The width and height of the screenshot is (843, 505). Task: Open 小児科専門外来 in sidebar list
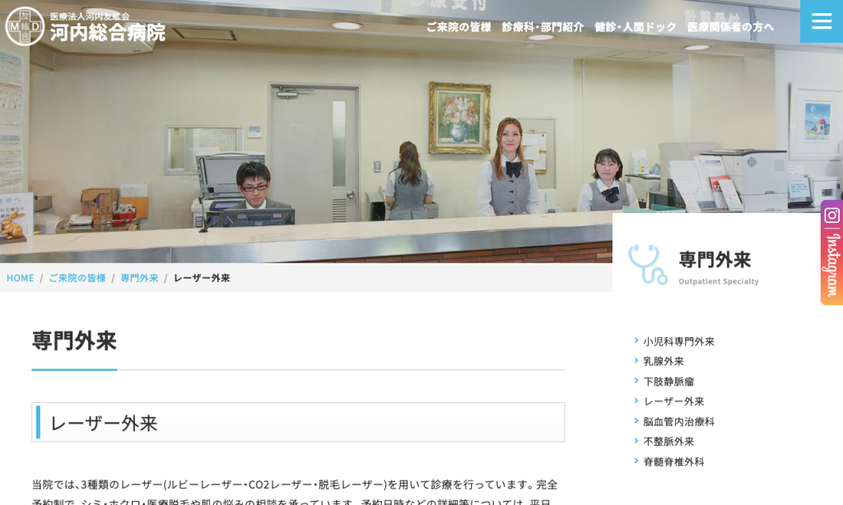pyautogui.click(x=678, y=341)
